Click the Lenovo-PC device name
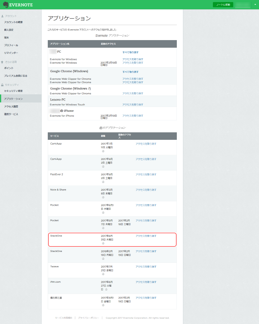 tap(58, 100)
